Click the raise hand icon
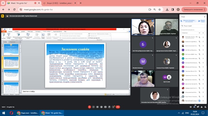The width and height of the screenshot is (208, 116). (109, 107)
